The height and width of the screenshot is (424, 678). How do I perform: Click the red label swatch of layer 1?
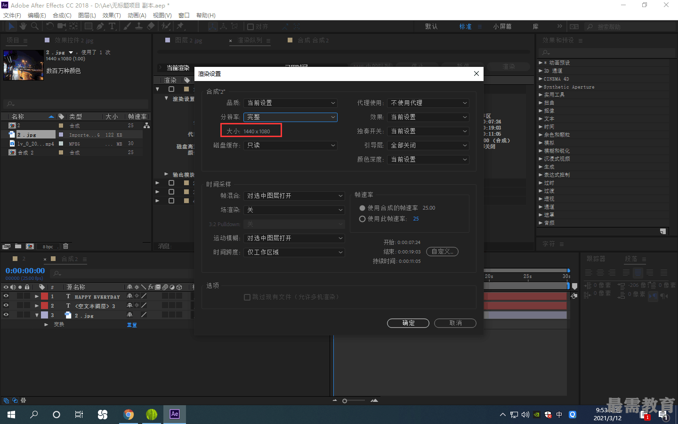[44, 296]
